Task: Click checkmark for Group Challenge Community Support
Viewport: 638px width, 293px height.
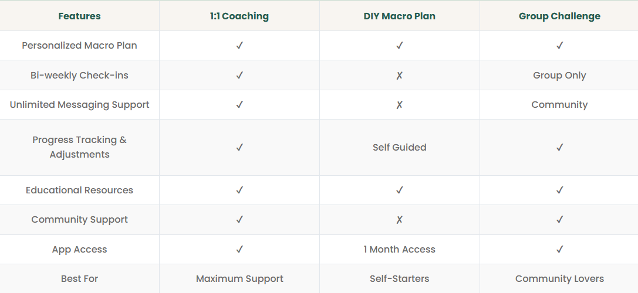Action: pyautogui.click(x=559, y=220)
